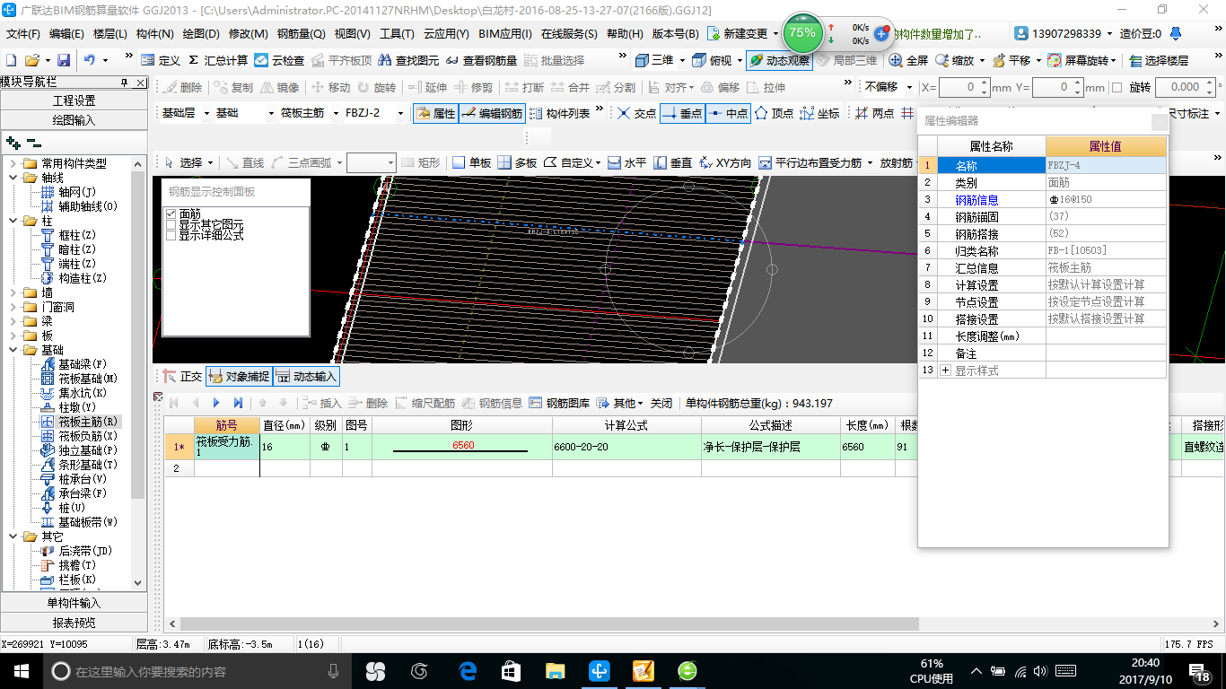Open 查看钢筋量 view rebar quantity
This screenshot has height=689, width=1226.
pos(482,60)
